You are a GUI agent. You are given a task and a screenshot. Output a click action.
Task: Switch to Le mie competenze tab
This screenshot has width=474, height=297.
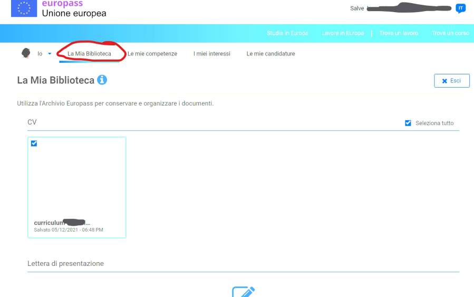coord(152,54)
